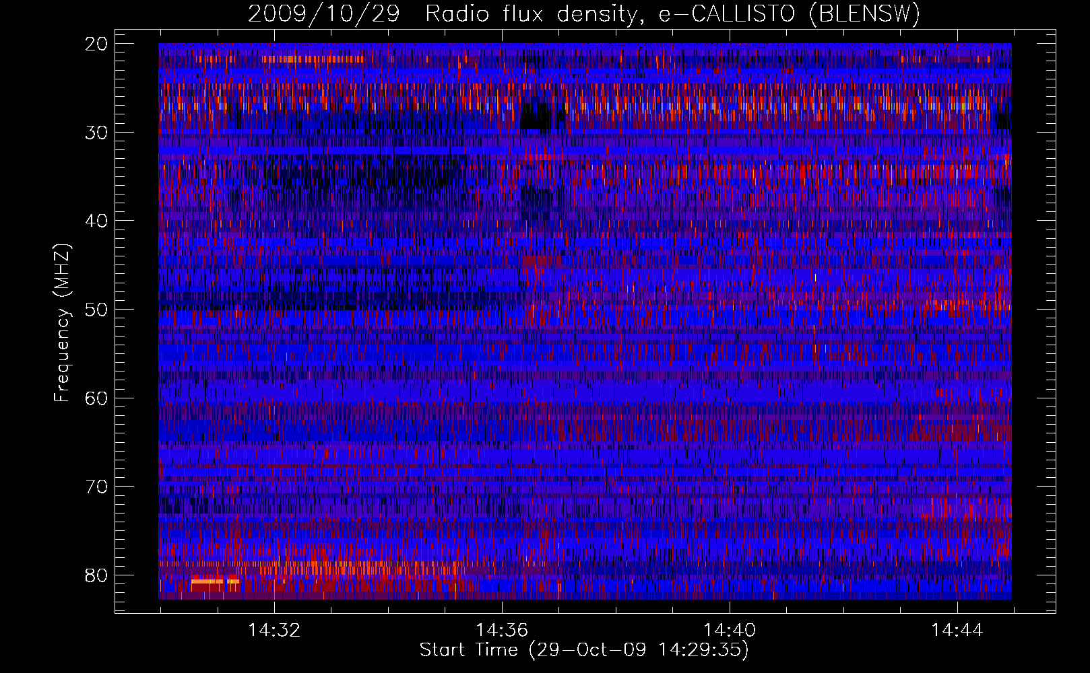The image size is (1090, 673).
Task: Click the 14:32 time tick label
Action: (x=274, y=631)
